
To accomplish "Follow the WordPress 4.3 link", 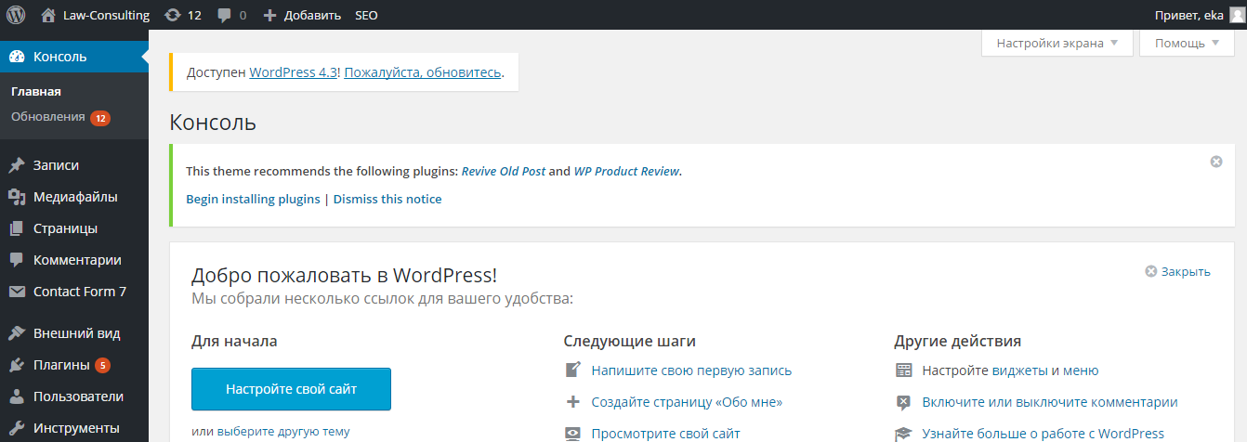I will pyautogui.click(x=293, y=71).
